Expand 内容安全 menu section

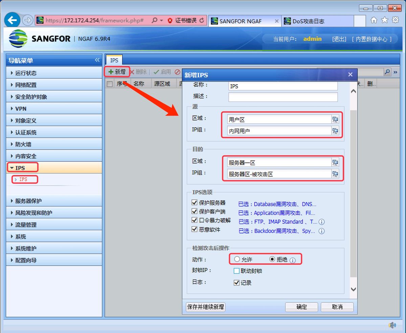pyautogui.click(x=54, y=156)
